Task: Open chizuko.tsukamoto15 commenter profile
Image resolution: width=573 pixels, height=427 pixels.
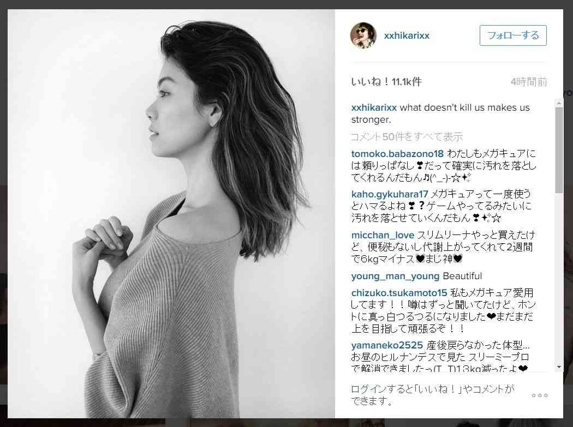Action: (x=399, y=293)
